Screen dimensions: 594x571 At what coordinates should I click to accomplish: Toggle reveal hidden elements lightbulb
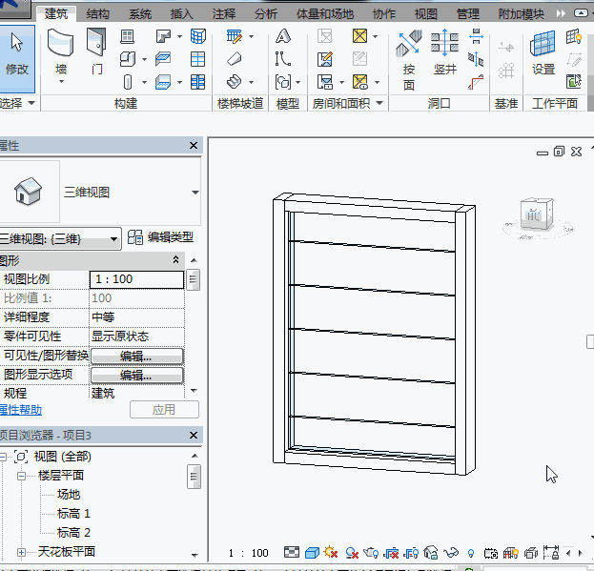pos(470,553)
